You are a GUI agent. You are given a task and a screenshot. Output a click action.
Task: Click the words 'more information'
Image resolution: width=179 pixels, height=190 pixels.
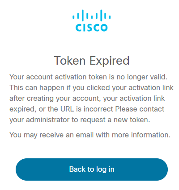tap(141, 135)
